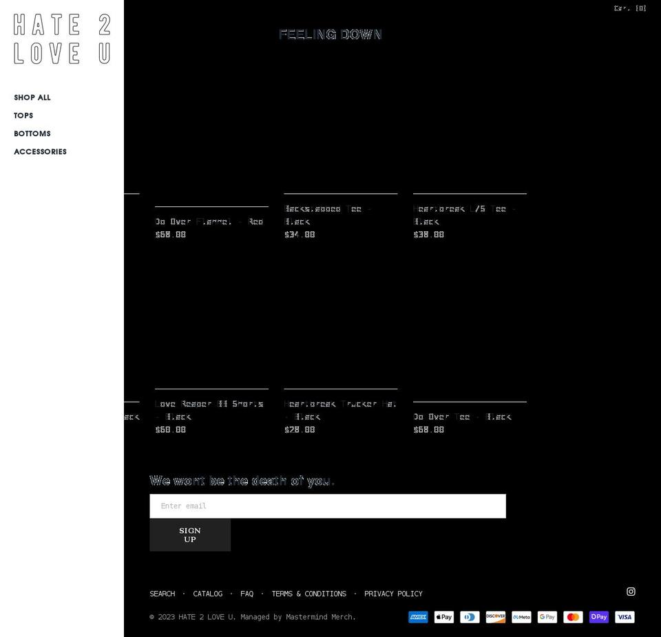
Task: Open the Mastermind Merch link
Action: coord(319,617)
